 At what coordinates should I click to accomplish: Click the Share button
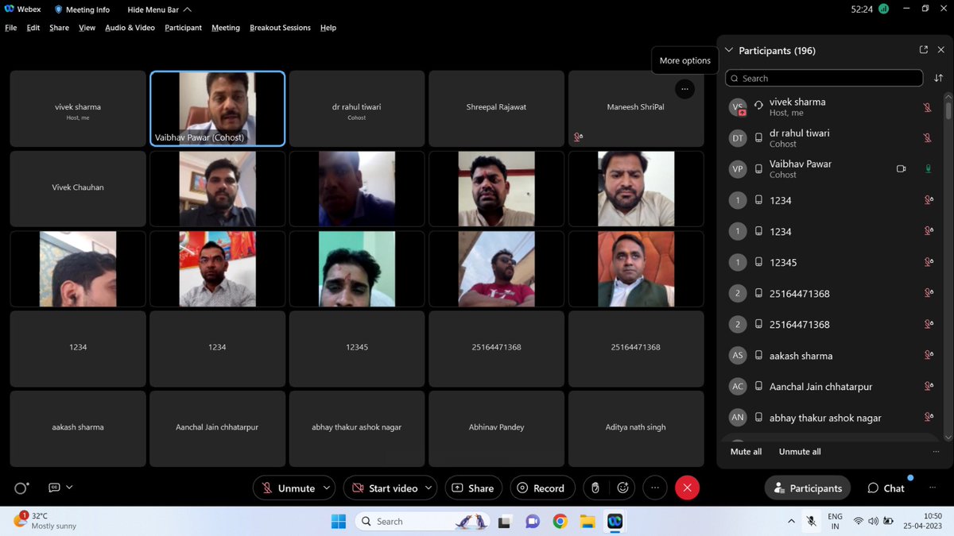click(473, 488)
